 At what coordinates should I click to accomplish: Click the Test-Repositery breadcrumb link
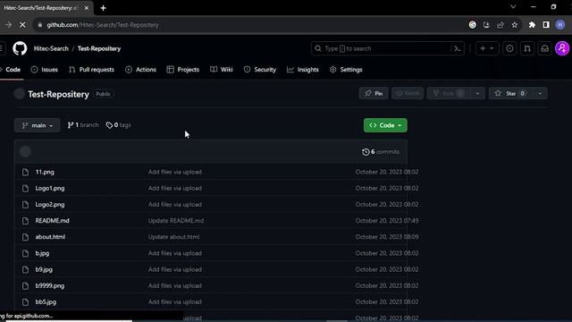(x=99, y=48)
